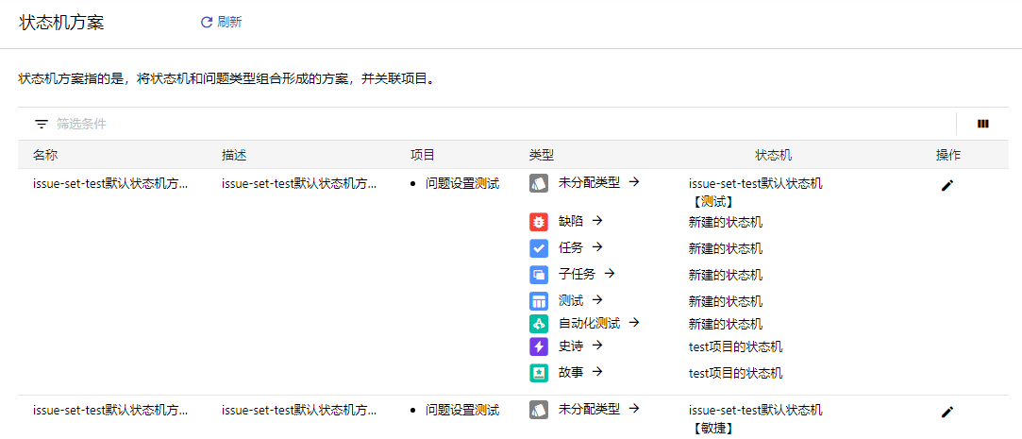Click the 刷新 refresh button label
The width and height of the screenshot is (1022, 439).
(x=229, y=22)
